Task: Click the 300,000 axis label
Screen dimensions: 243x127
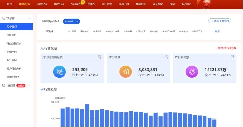Action: 55,119
